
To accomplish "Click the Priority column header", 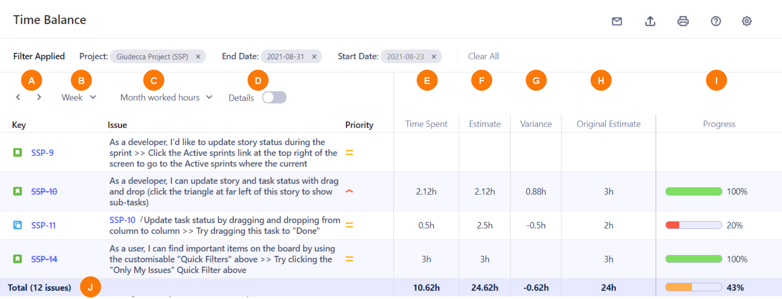I will (359, 125).
